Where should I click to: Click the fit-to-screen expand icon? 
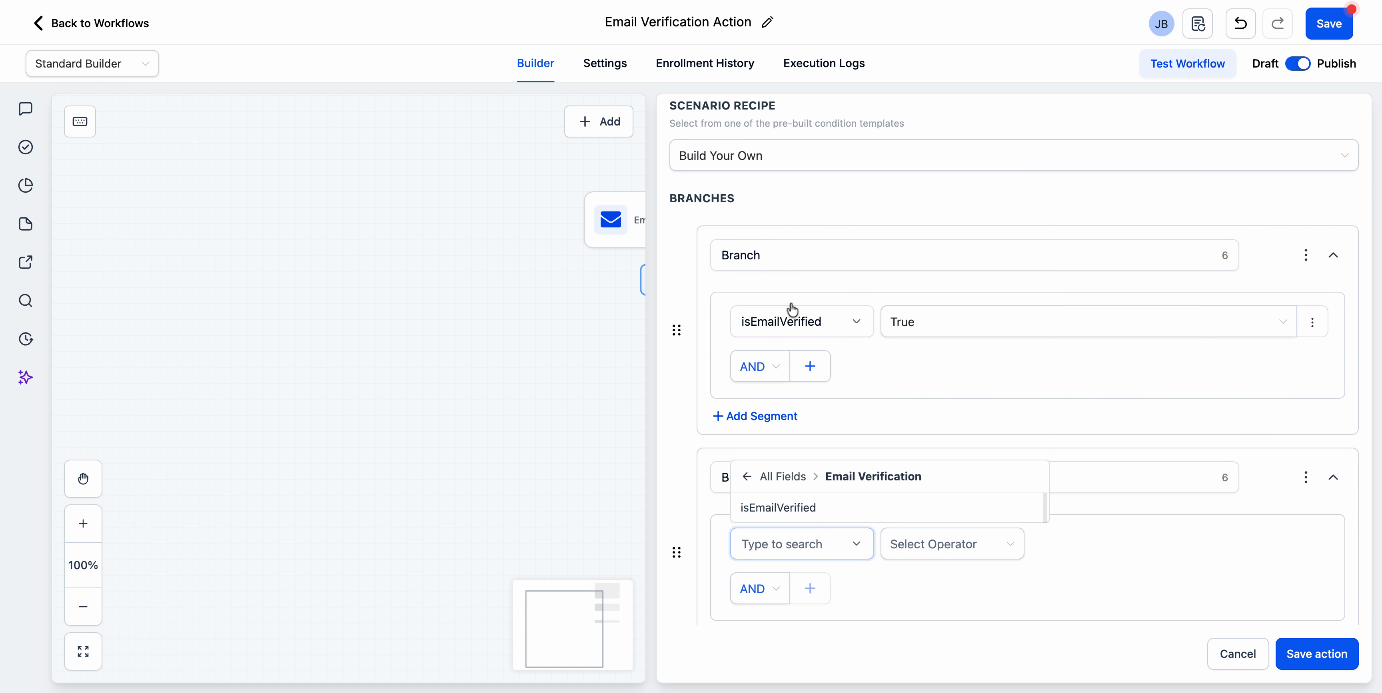coord(83,652)
